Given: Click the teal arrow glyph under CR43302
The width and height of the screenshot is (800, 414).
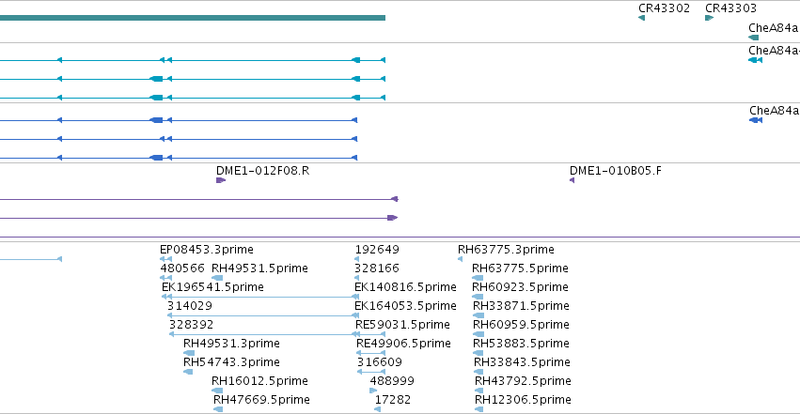Looking at the screenshot, I should [641, 18].
